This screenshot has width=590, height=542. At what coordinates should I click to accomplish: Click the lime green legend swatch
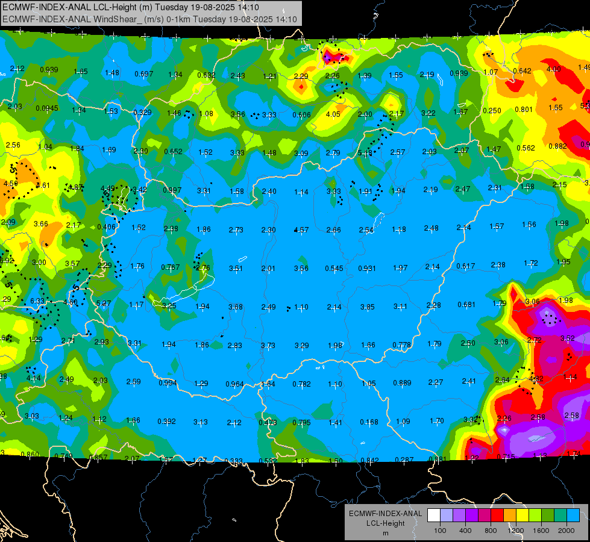pyautogui.click(x=535, y=516)
